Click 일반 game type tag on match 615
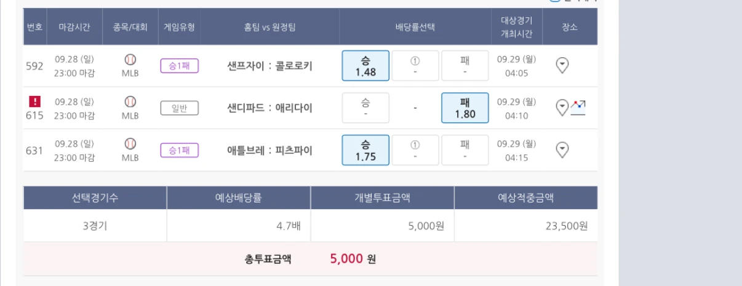 pos(179,108)
